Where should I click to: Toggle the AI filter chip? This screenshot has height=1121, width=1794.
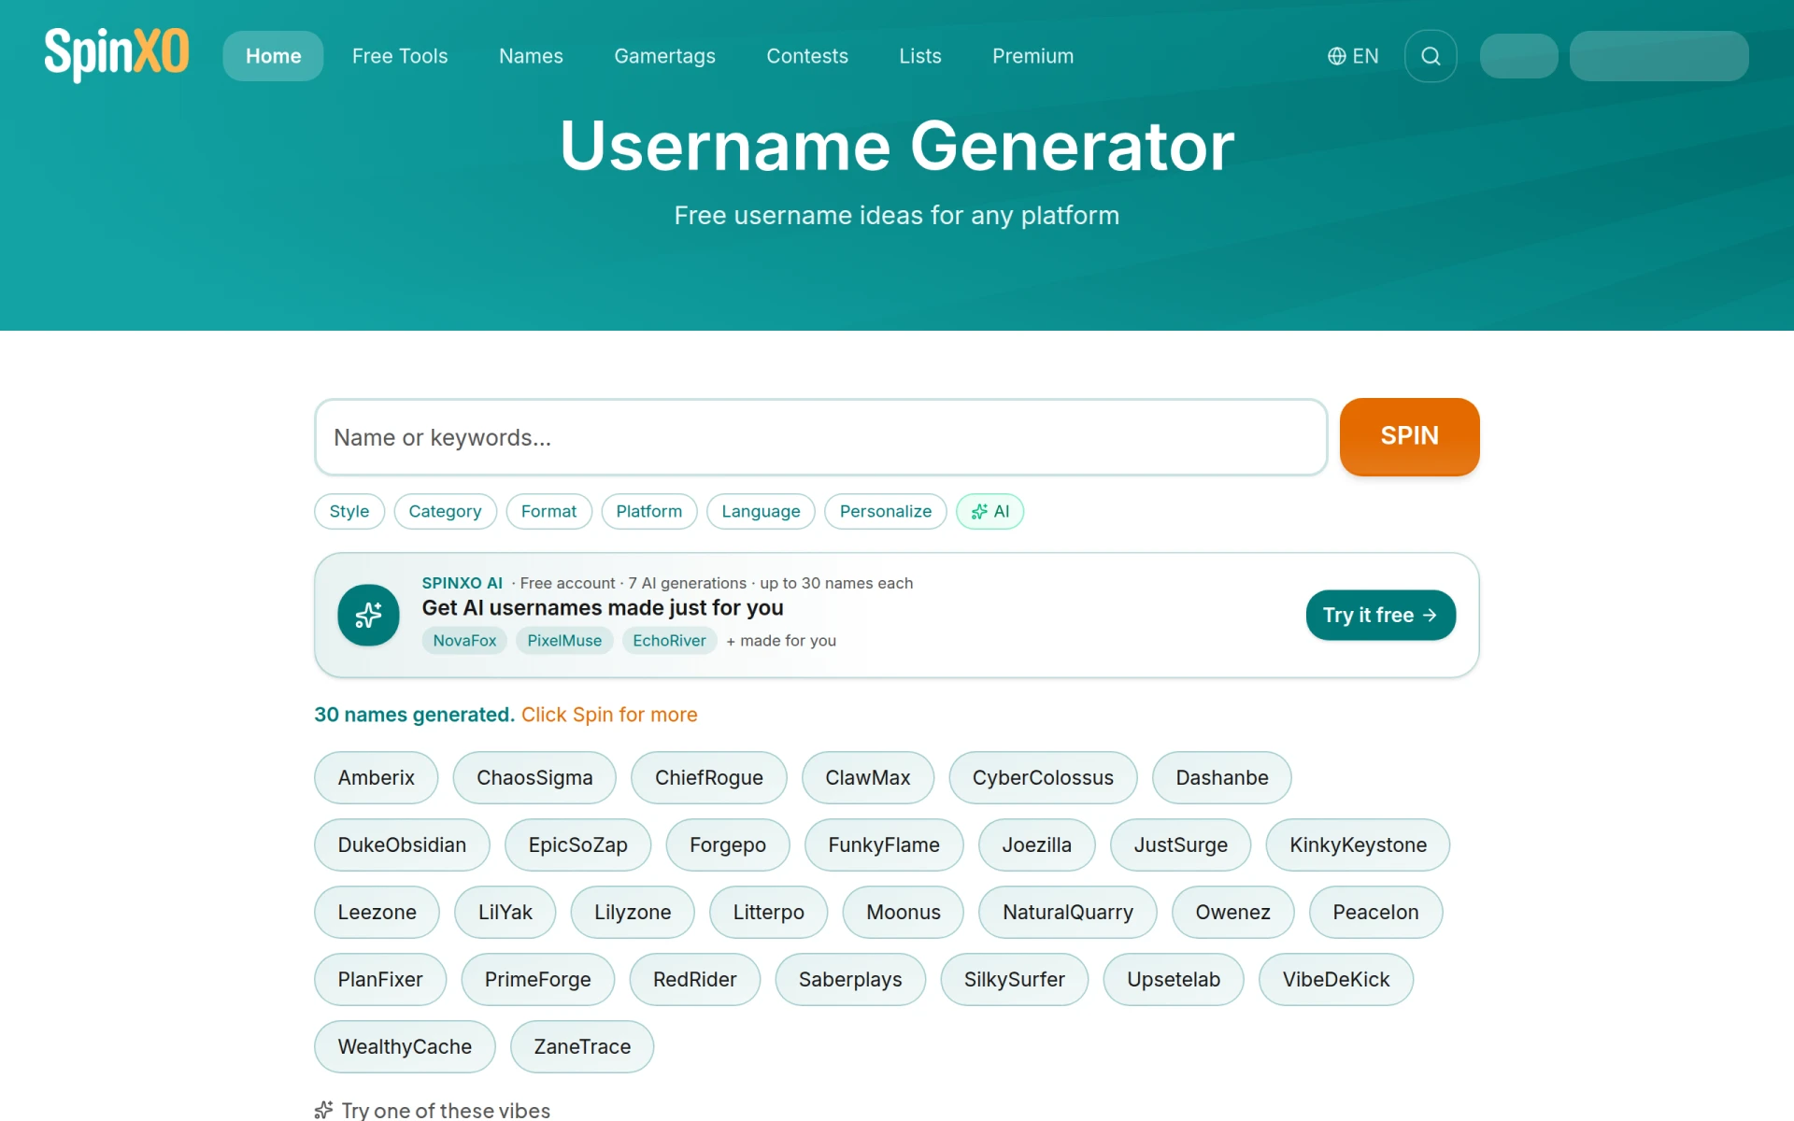pos(990,511)
